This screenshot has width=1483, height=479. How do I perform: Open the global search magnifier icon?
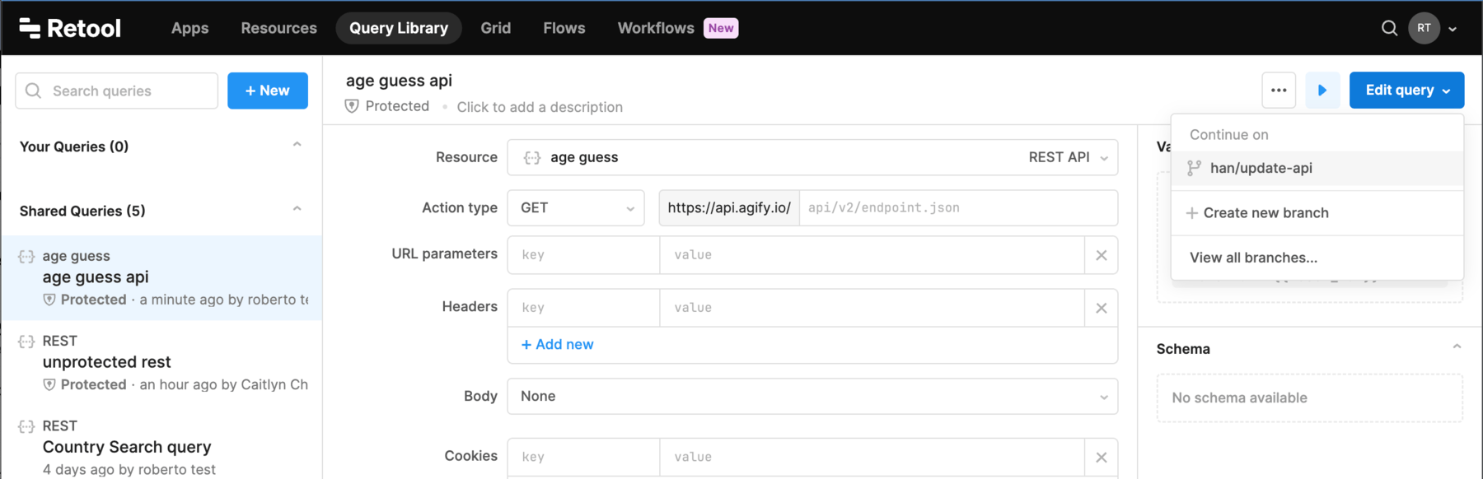coord(1389,28)
